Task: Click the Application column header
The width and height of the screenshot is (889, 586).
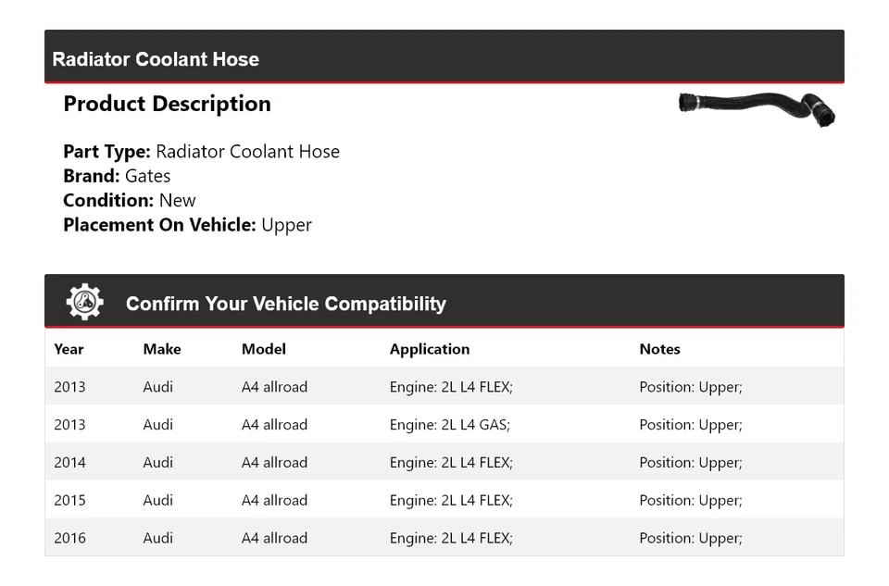Action: coord(430,349)
